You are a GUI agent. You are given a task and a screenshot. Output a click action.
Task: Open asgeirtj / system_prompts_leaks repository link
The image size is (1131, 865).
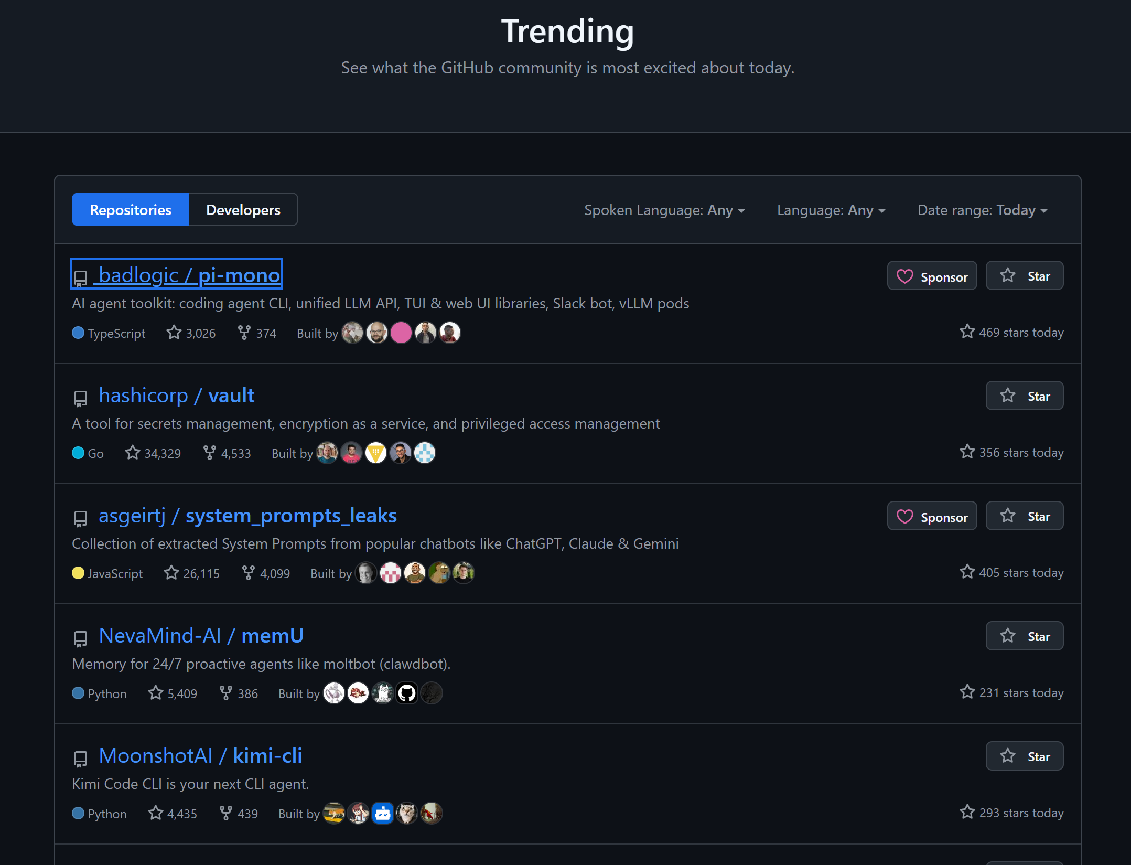(x=247, y=516)
